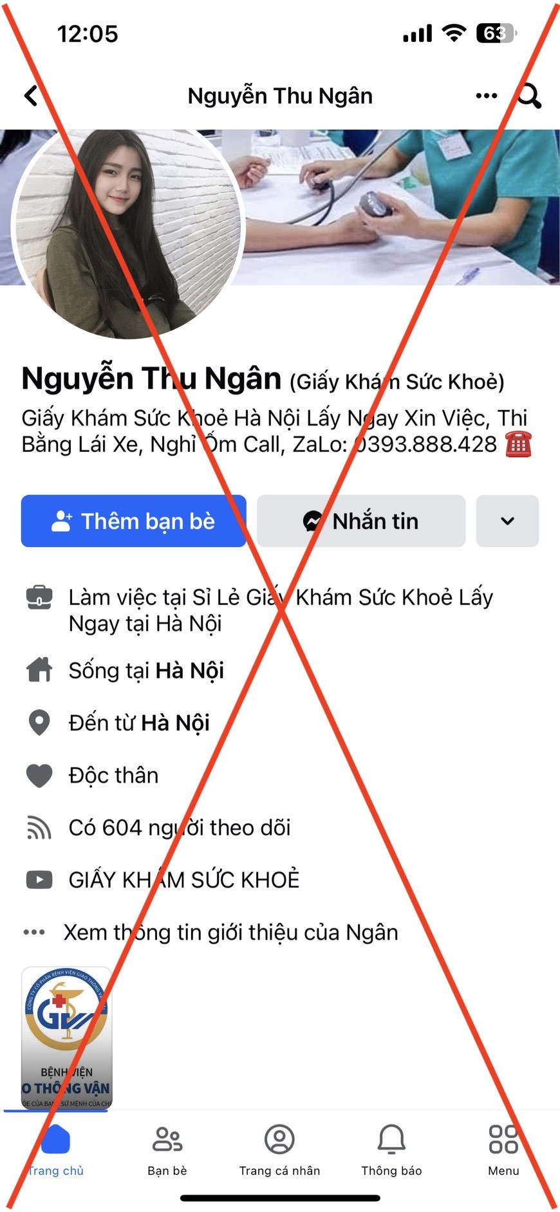560x1212 pixels.
Task: Switch to the Bạn bè tab
Action: click(x=167, y=1150)
